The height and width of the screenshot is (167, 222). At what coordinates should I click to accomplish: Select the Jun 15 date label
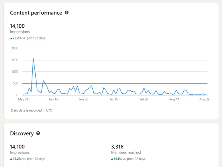(53, 99)
